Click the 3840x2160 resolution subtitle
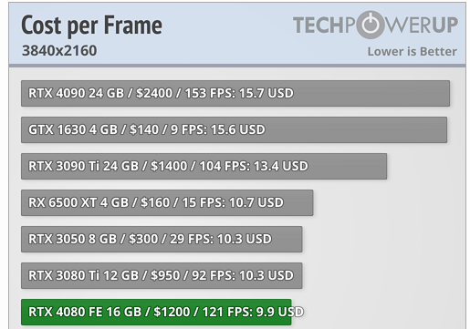 pyautogui.click(x=59, y=50)
